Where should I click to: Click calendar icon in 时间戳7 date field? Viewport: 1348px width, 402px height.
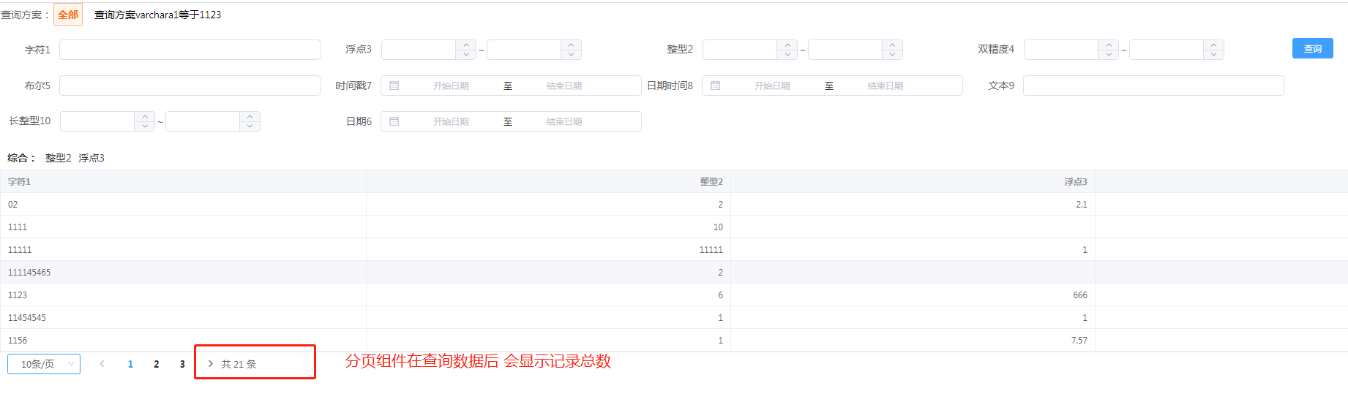(394, 86)
